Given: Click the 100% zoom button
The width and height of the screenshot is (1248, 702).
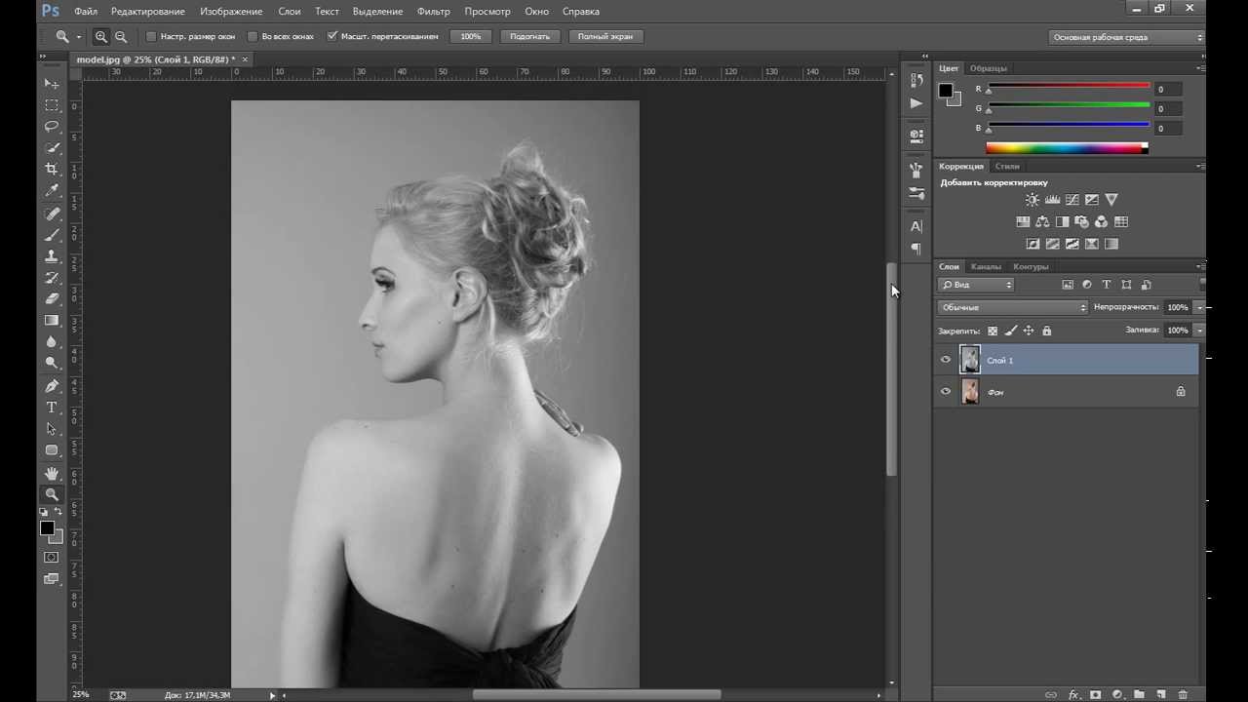Looking at the screenshot, I should pos(471,36).
